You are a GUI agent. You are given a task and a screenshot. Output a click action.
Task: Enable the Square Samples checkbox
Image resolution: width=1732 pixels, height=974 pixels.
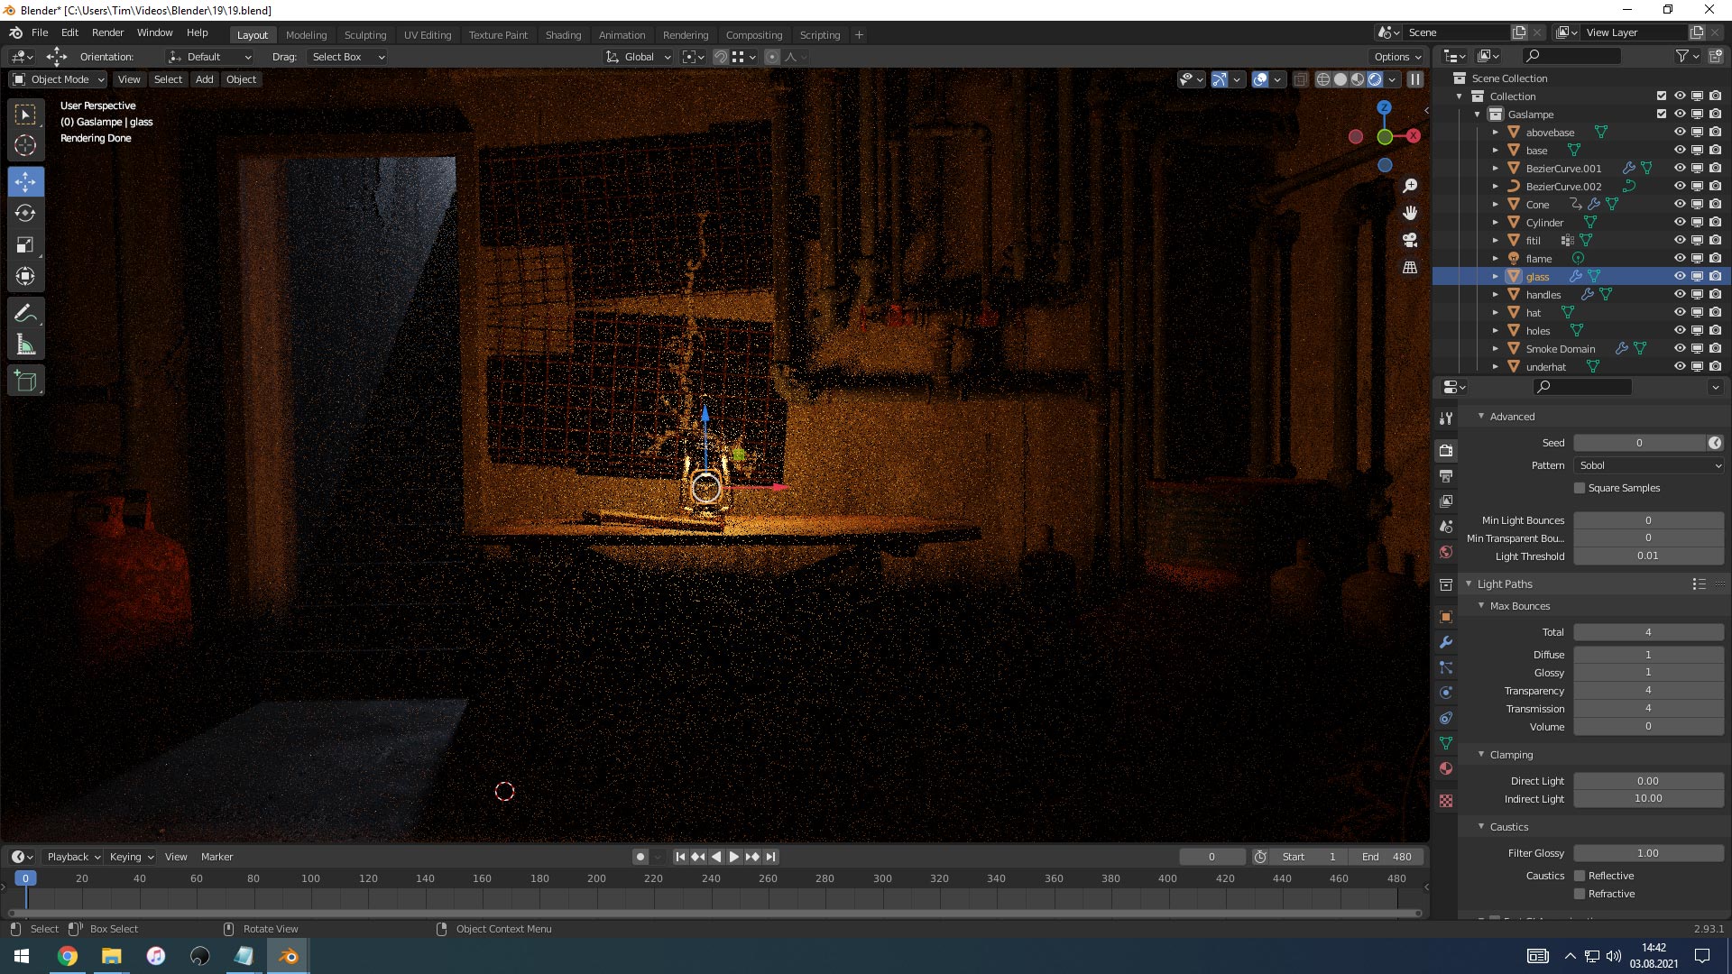1580,488
